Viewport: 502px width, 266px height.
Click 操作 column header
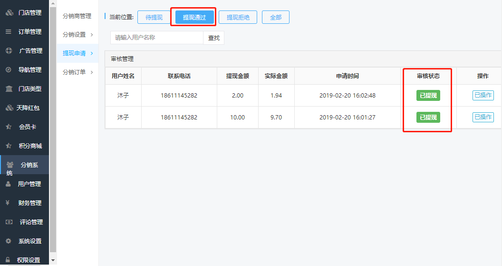[x=483, y=76]
